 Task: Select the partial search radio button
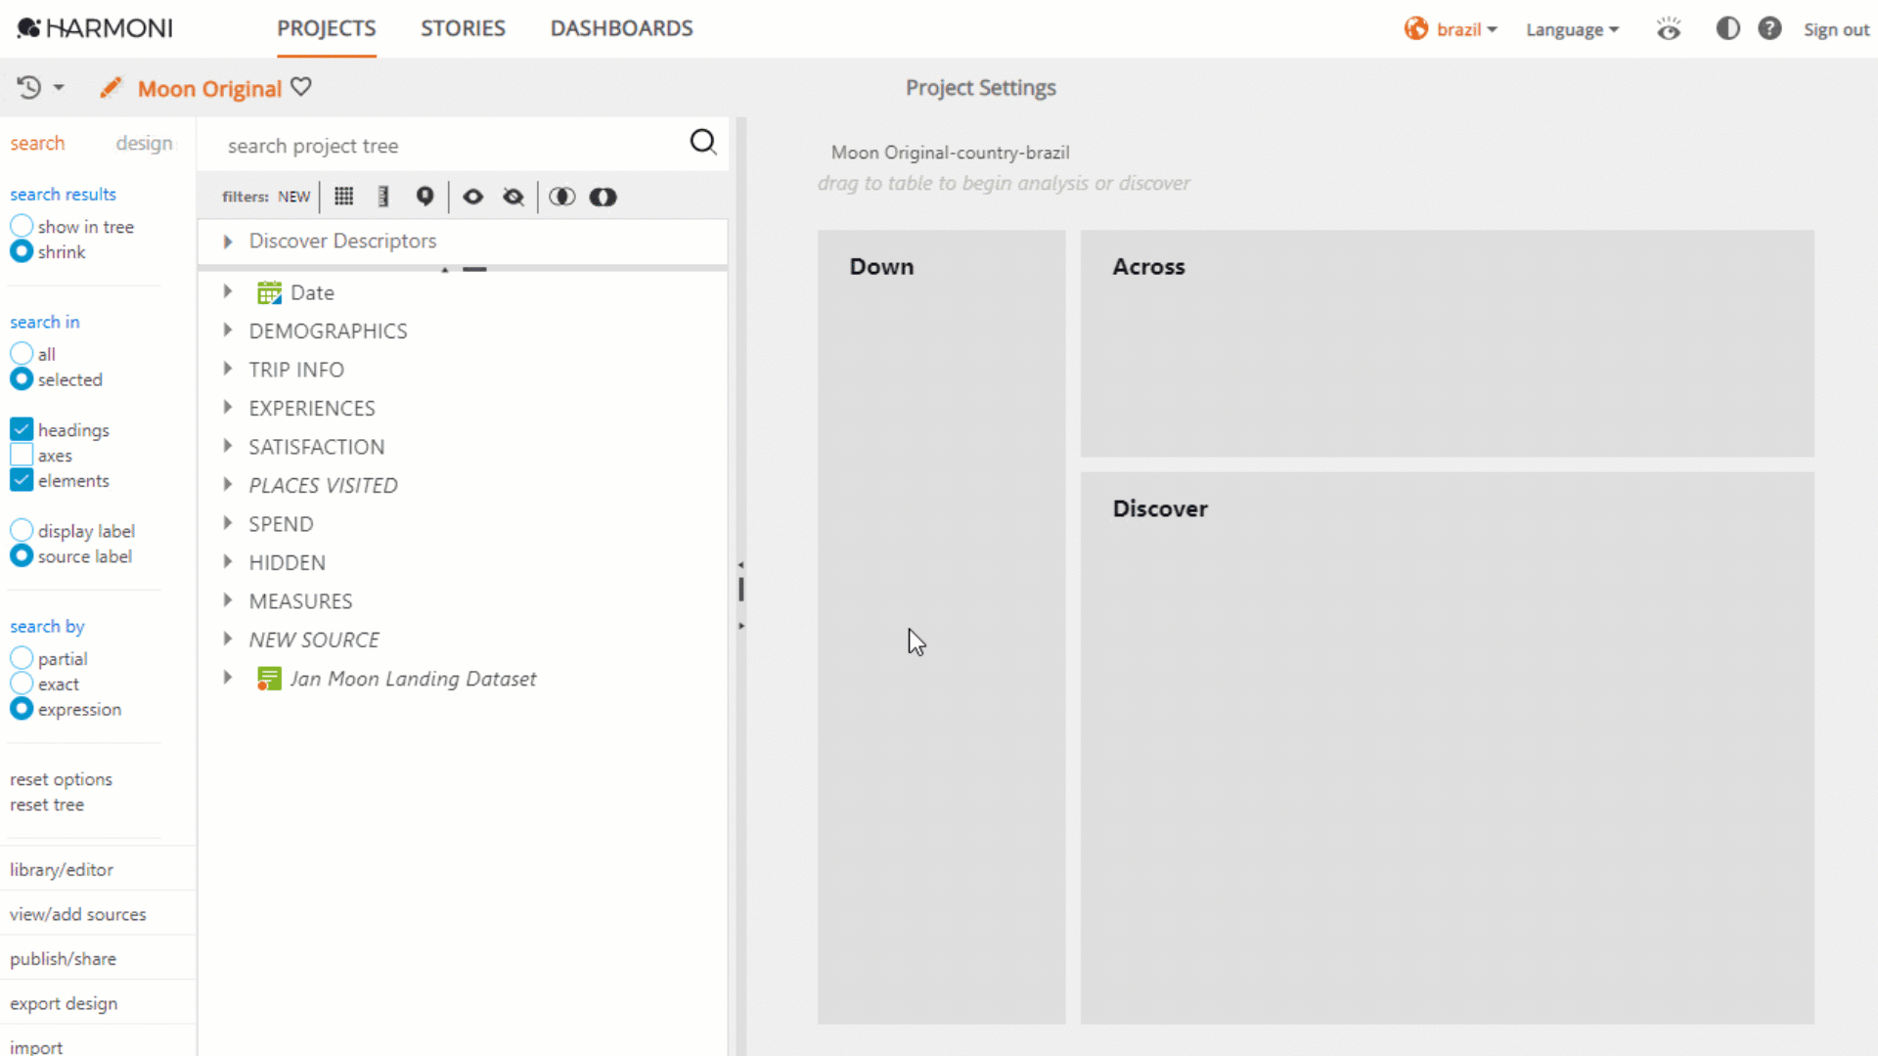coord(21,657)
